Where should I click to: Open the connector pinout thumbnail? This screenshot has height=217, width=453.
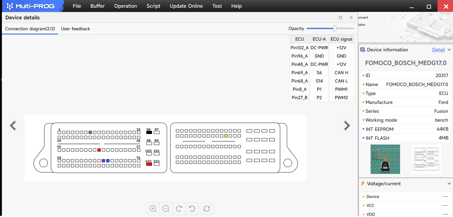click(426, 159)
